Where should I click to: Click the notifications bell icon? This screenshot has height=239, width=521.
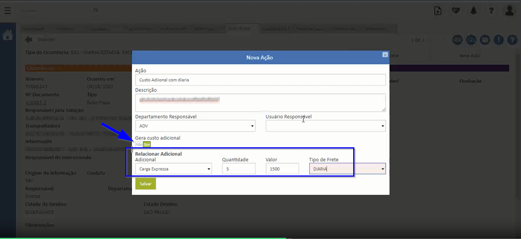(x=473, y=11)
